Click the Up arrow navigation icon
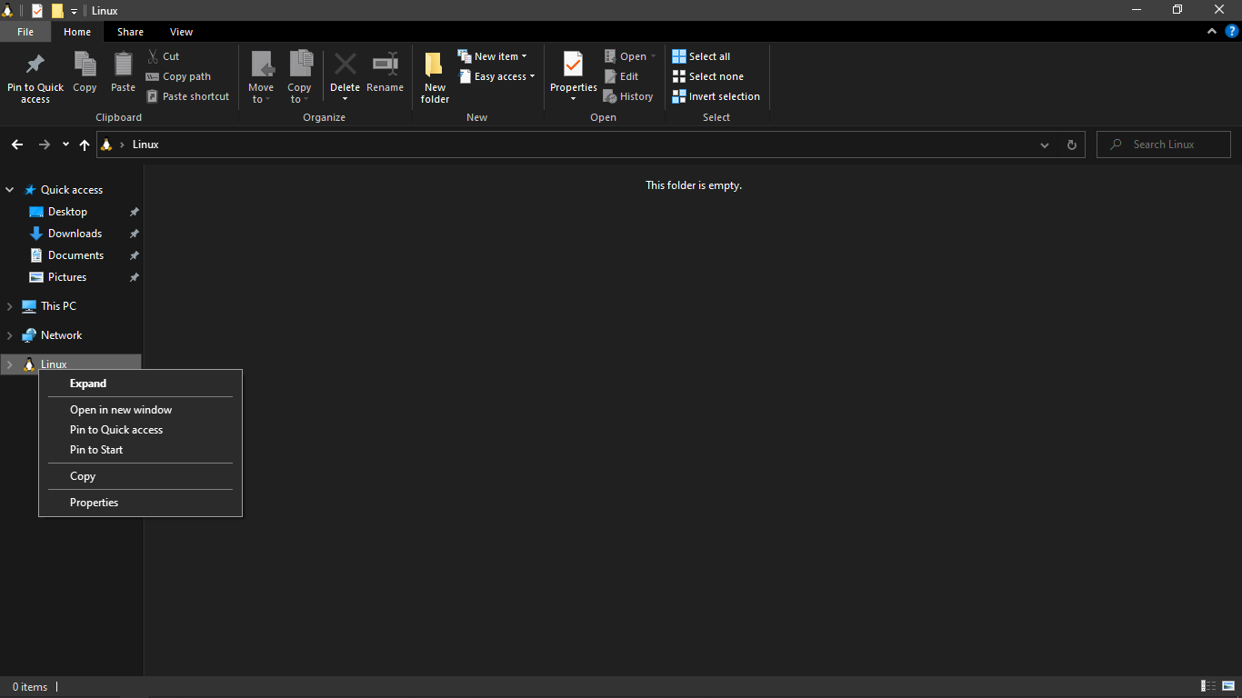Screen dimensions: 1242x698 [85, 145]
